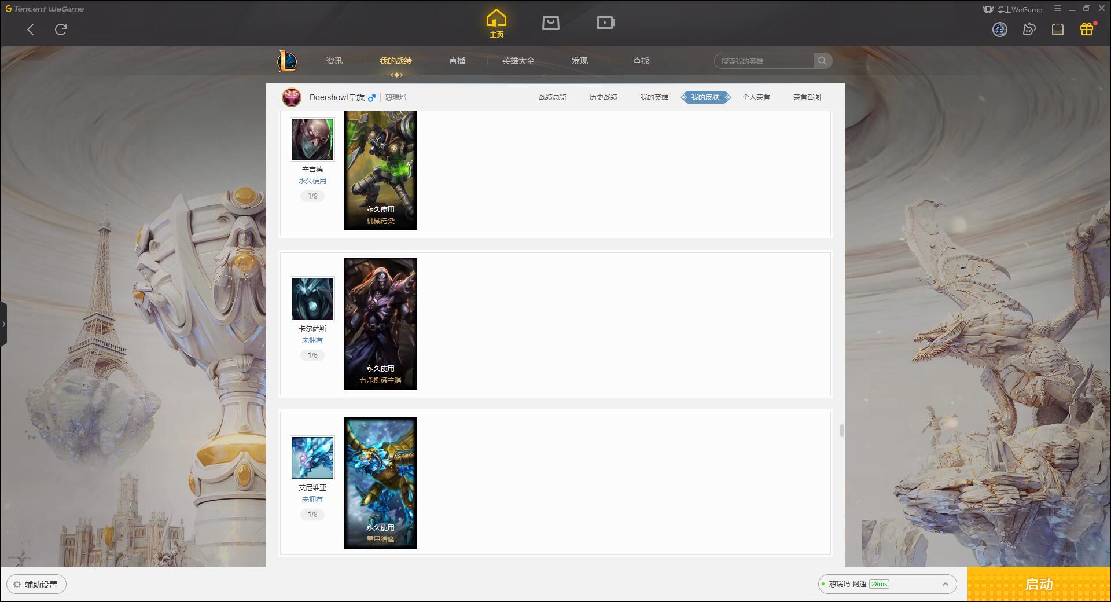Open the 重甲猎鹰 skin thumbnail
1111x602 pixels.
tap(380, 483)
